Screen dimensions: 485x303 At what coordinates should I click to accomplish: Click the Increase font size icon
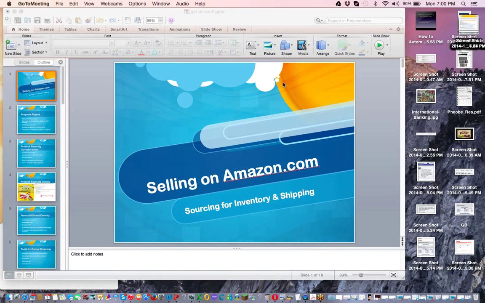click(137, 43)
